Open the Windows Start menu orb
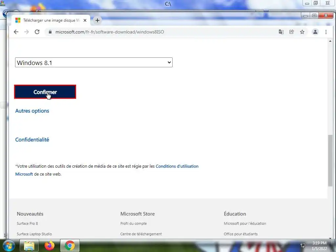Image resolution: width=336 pixels, height=252 pixels. tap(9, 245)
